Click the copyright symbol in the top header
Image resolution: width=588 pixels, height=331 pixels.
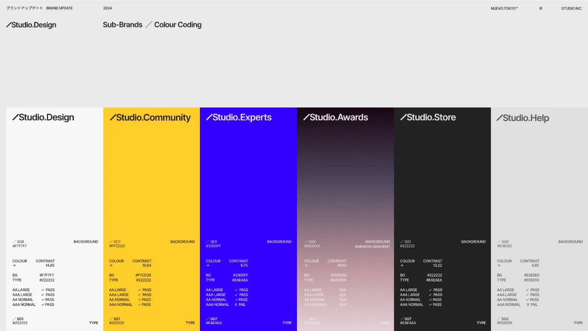click(x=540, y=8)
